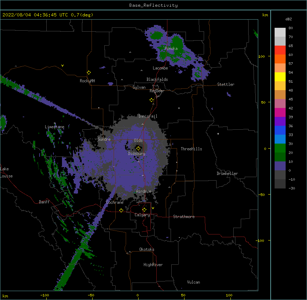The image size is (307, 300).
Task: Click the -50 tick on the bottom axis
Action: pos(91,295)
